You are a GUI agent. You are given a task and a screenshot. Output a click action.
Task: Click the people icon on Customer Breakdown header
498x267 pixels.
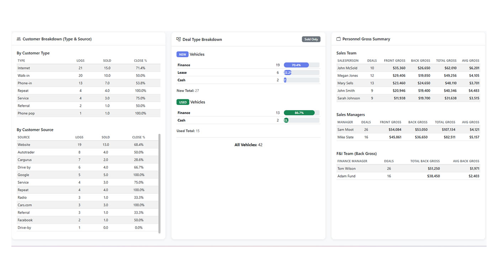point(18,39)
